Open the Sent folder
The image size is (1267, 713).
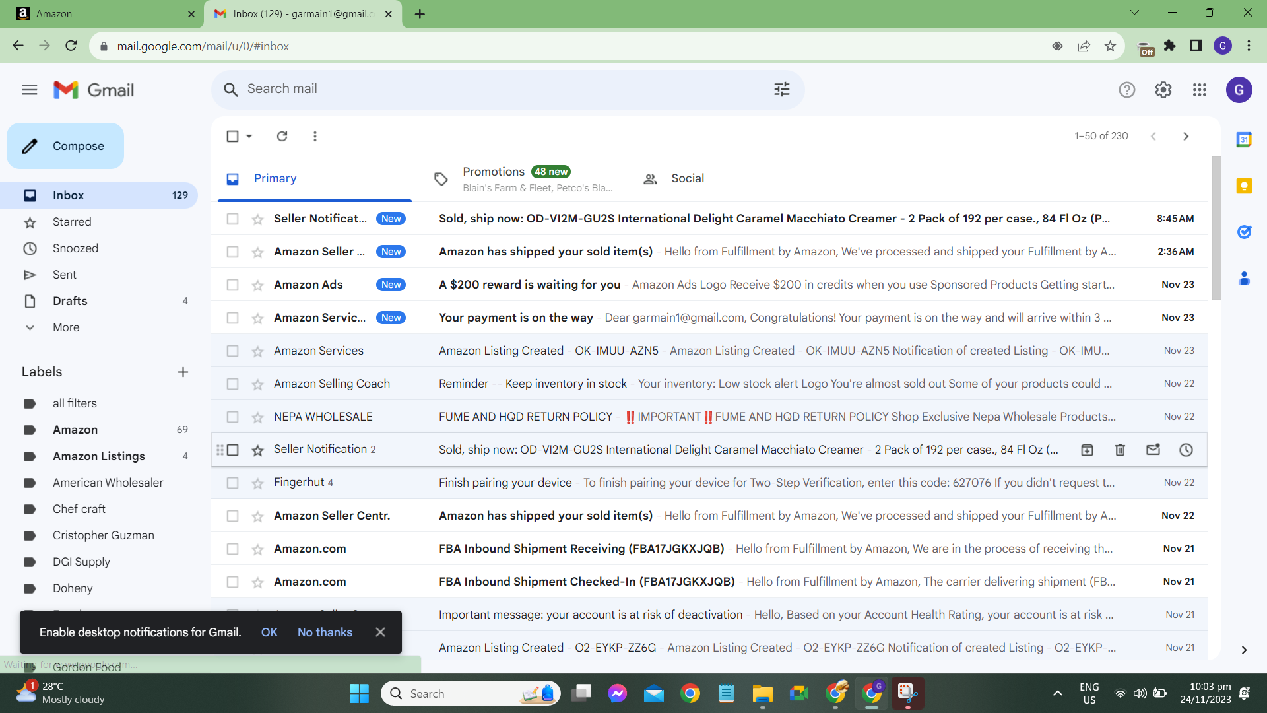coord(65,275)
